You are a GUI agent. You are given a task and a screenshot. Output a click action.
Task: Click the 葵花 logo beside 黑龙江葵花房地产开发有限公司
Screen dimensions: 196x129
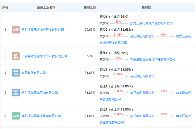(x=16, y=30)
